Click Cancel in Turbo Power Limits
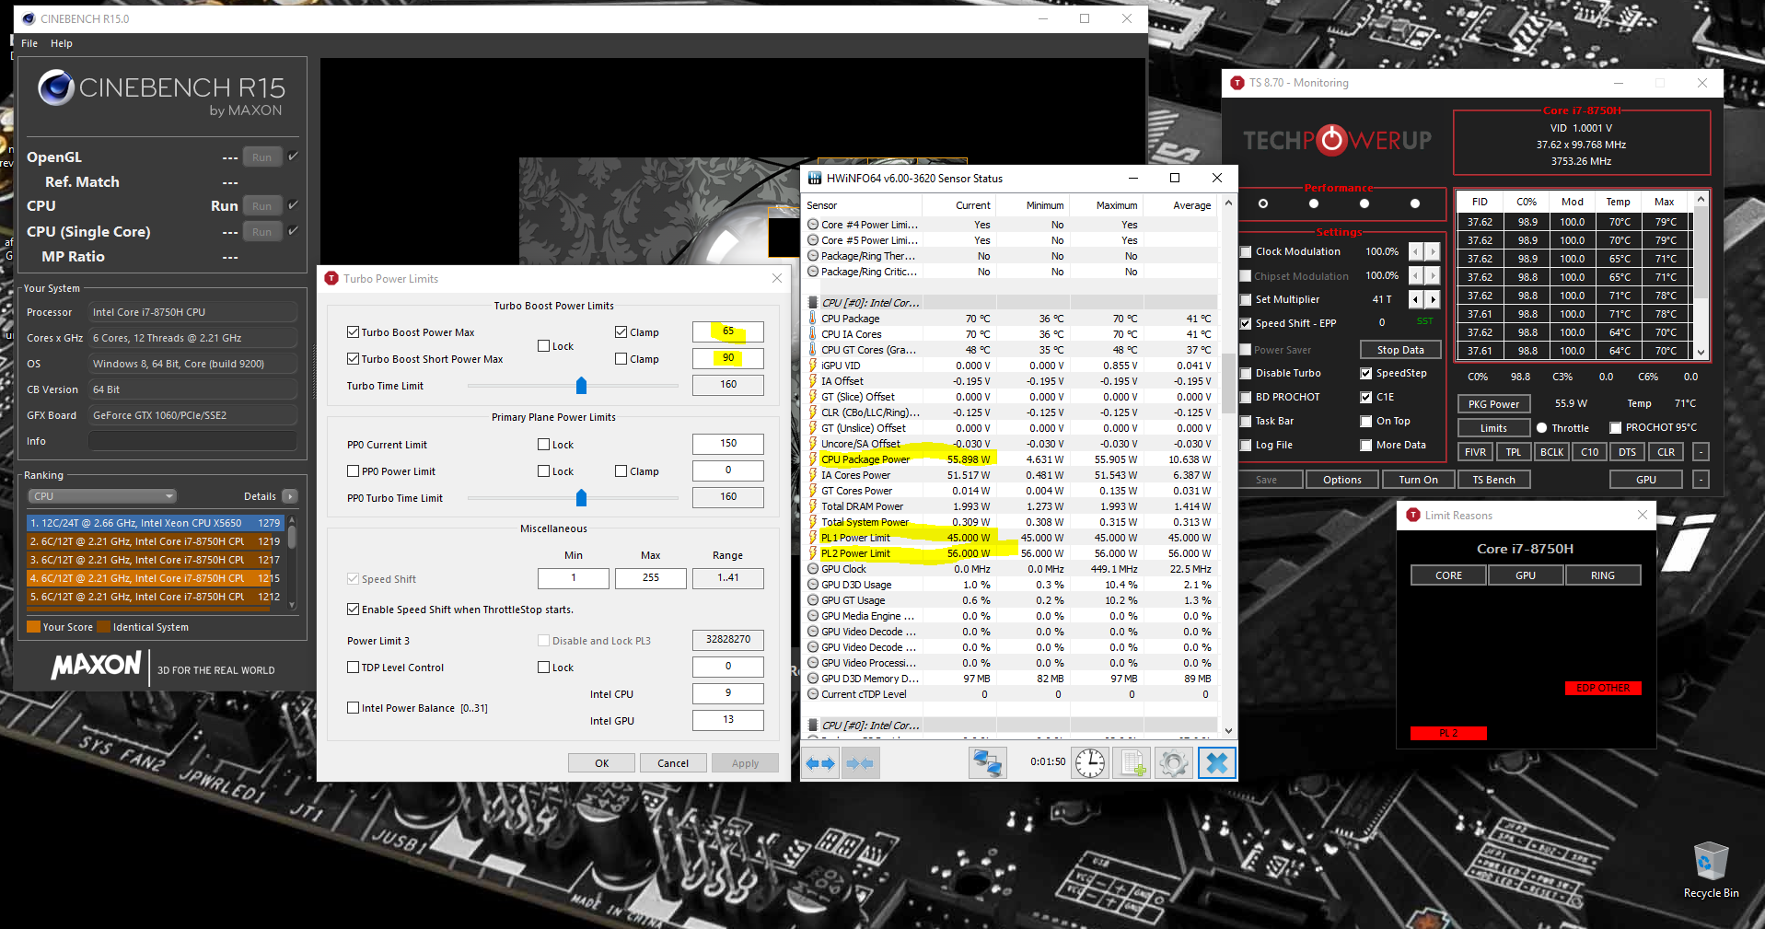This screenshot has width=1765, height=929. point(673,763)
